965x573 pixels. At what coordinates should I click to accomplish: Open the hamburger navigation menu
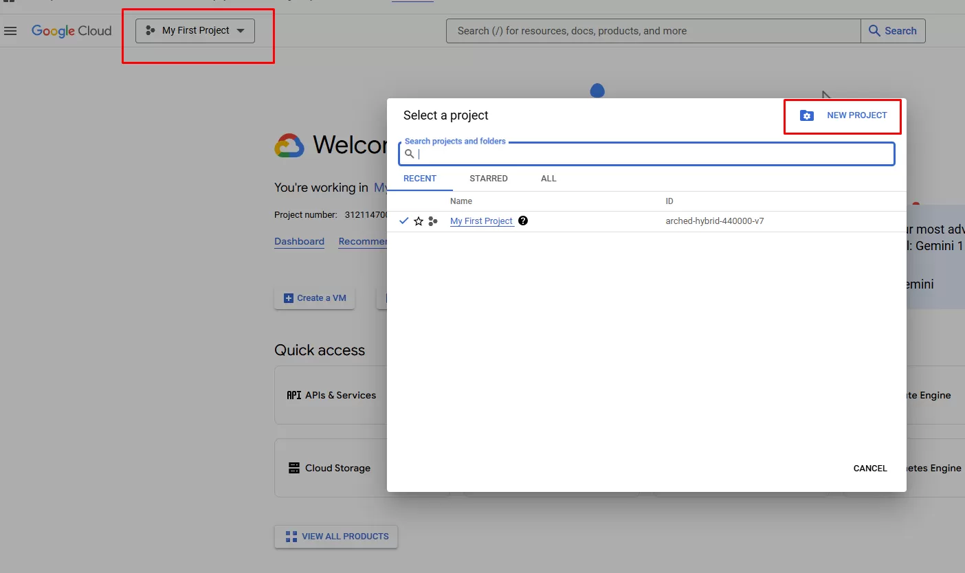[10, 31]
